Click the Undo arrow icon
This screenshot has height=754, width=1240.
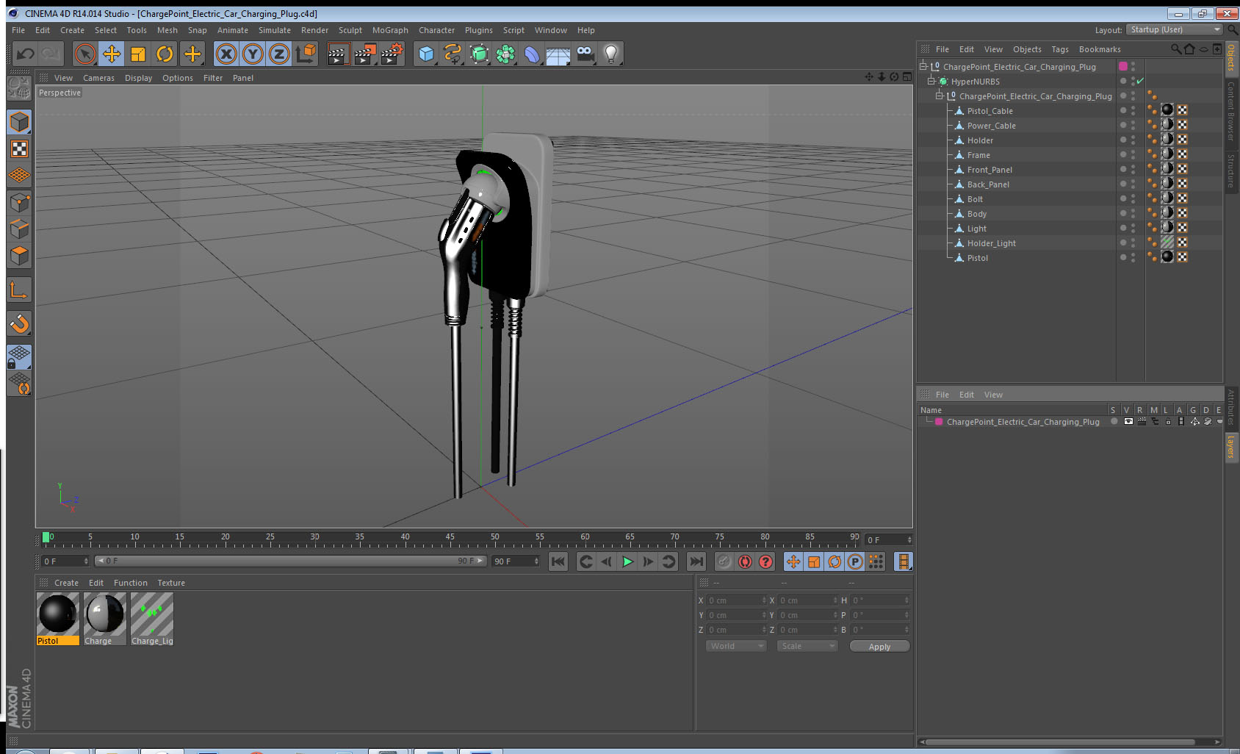coord(26,54)
